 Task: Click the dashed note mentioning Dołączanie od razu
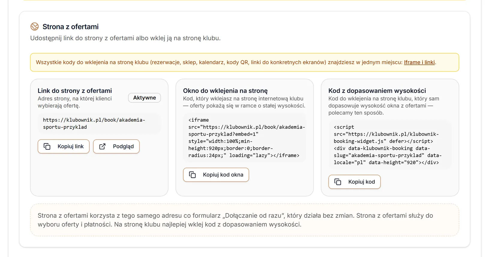(x=244, y=220)
